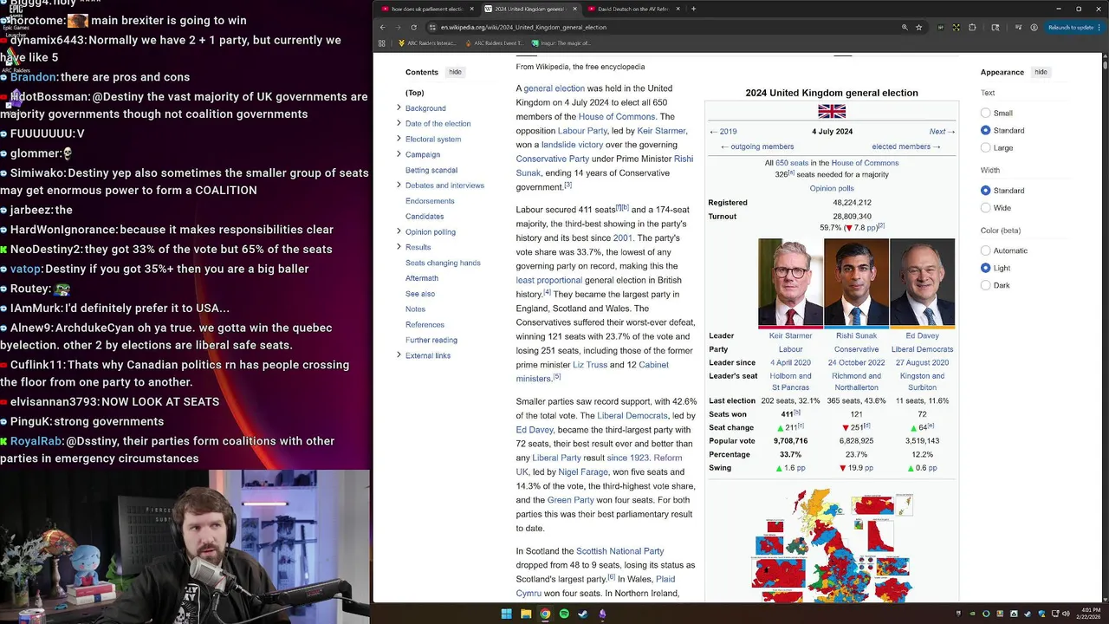Expand the Opinion polling section

(x=399, y=231)
